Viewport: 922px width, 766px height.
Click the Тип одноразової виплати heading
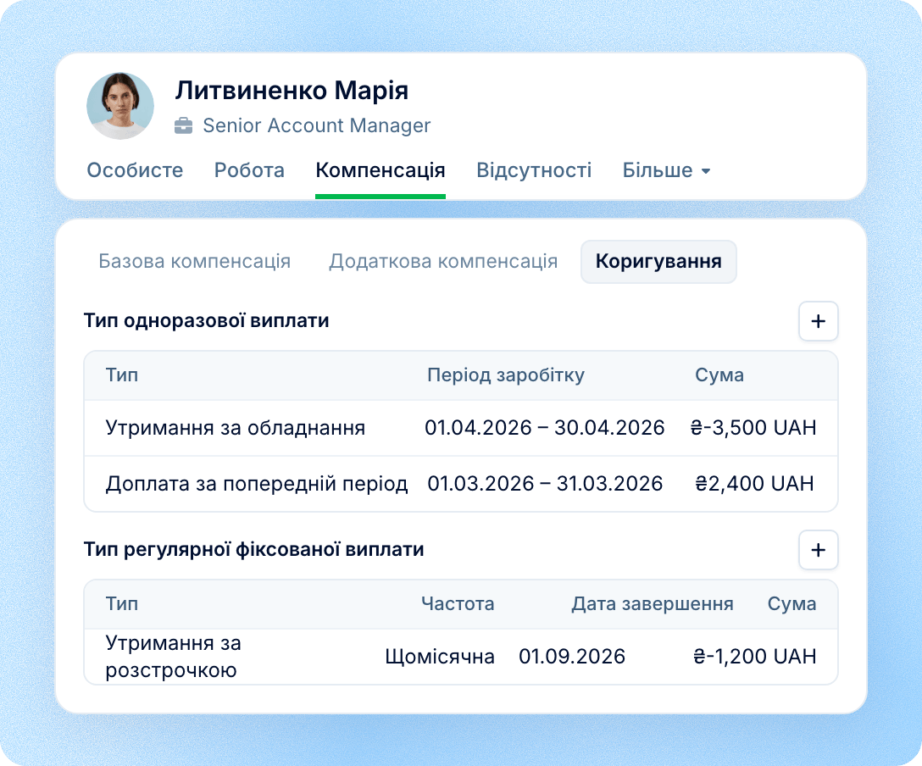pos(207,321)
